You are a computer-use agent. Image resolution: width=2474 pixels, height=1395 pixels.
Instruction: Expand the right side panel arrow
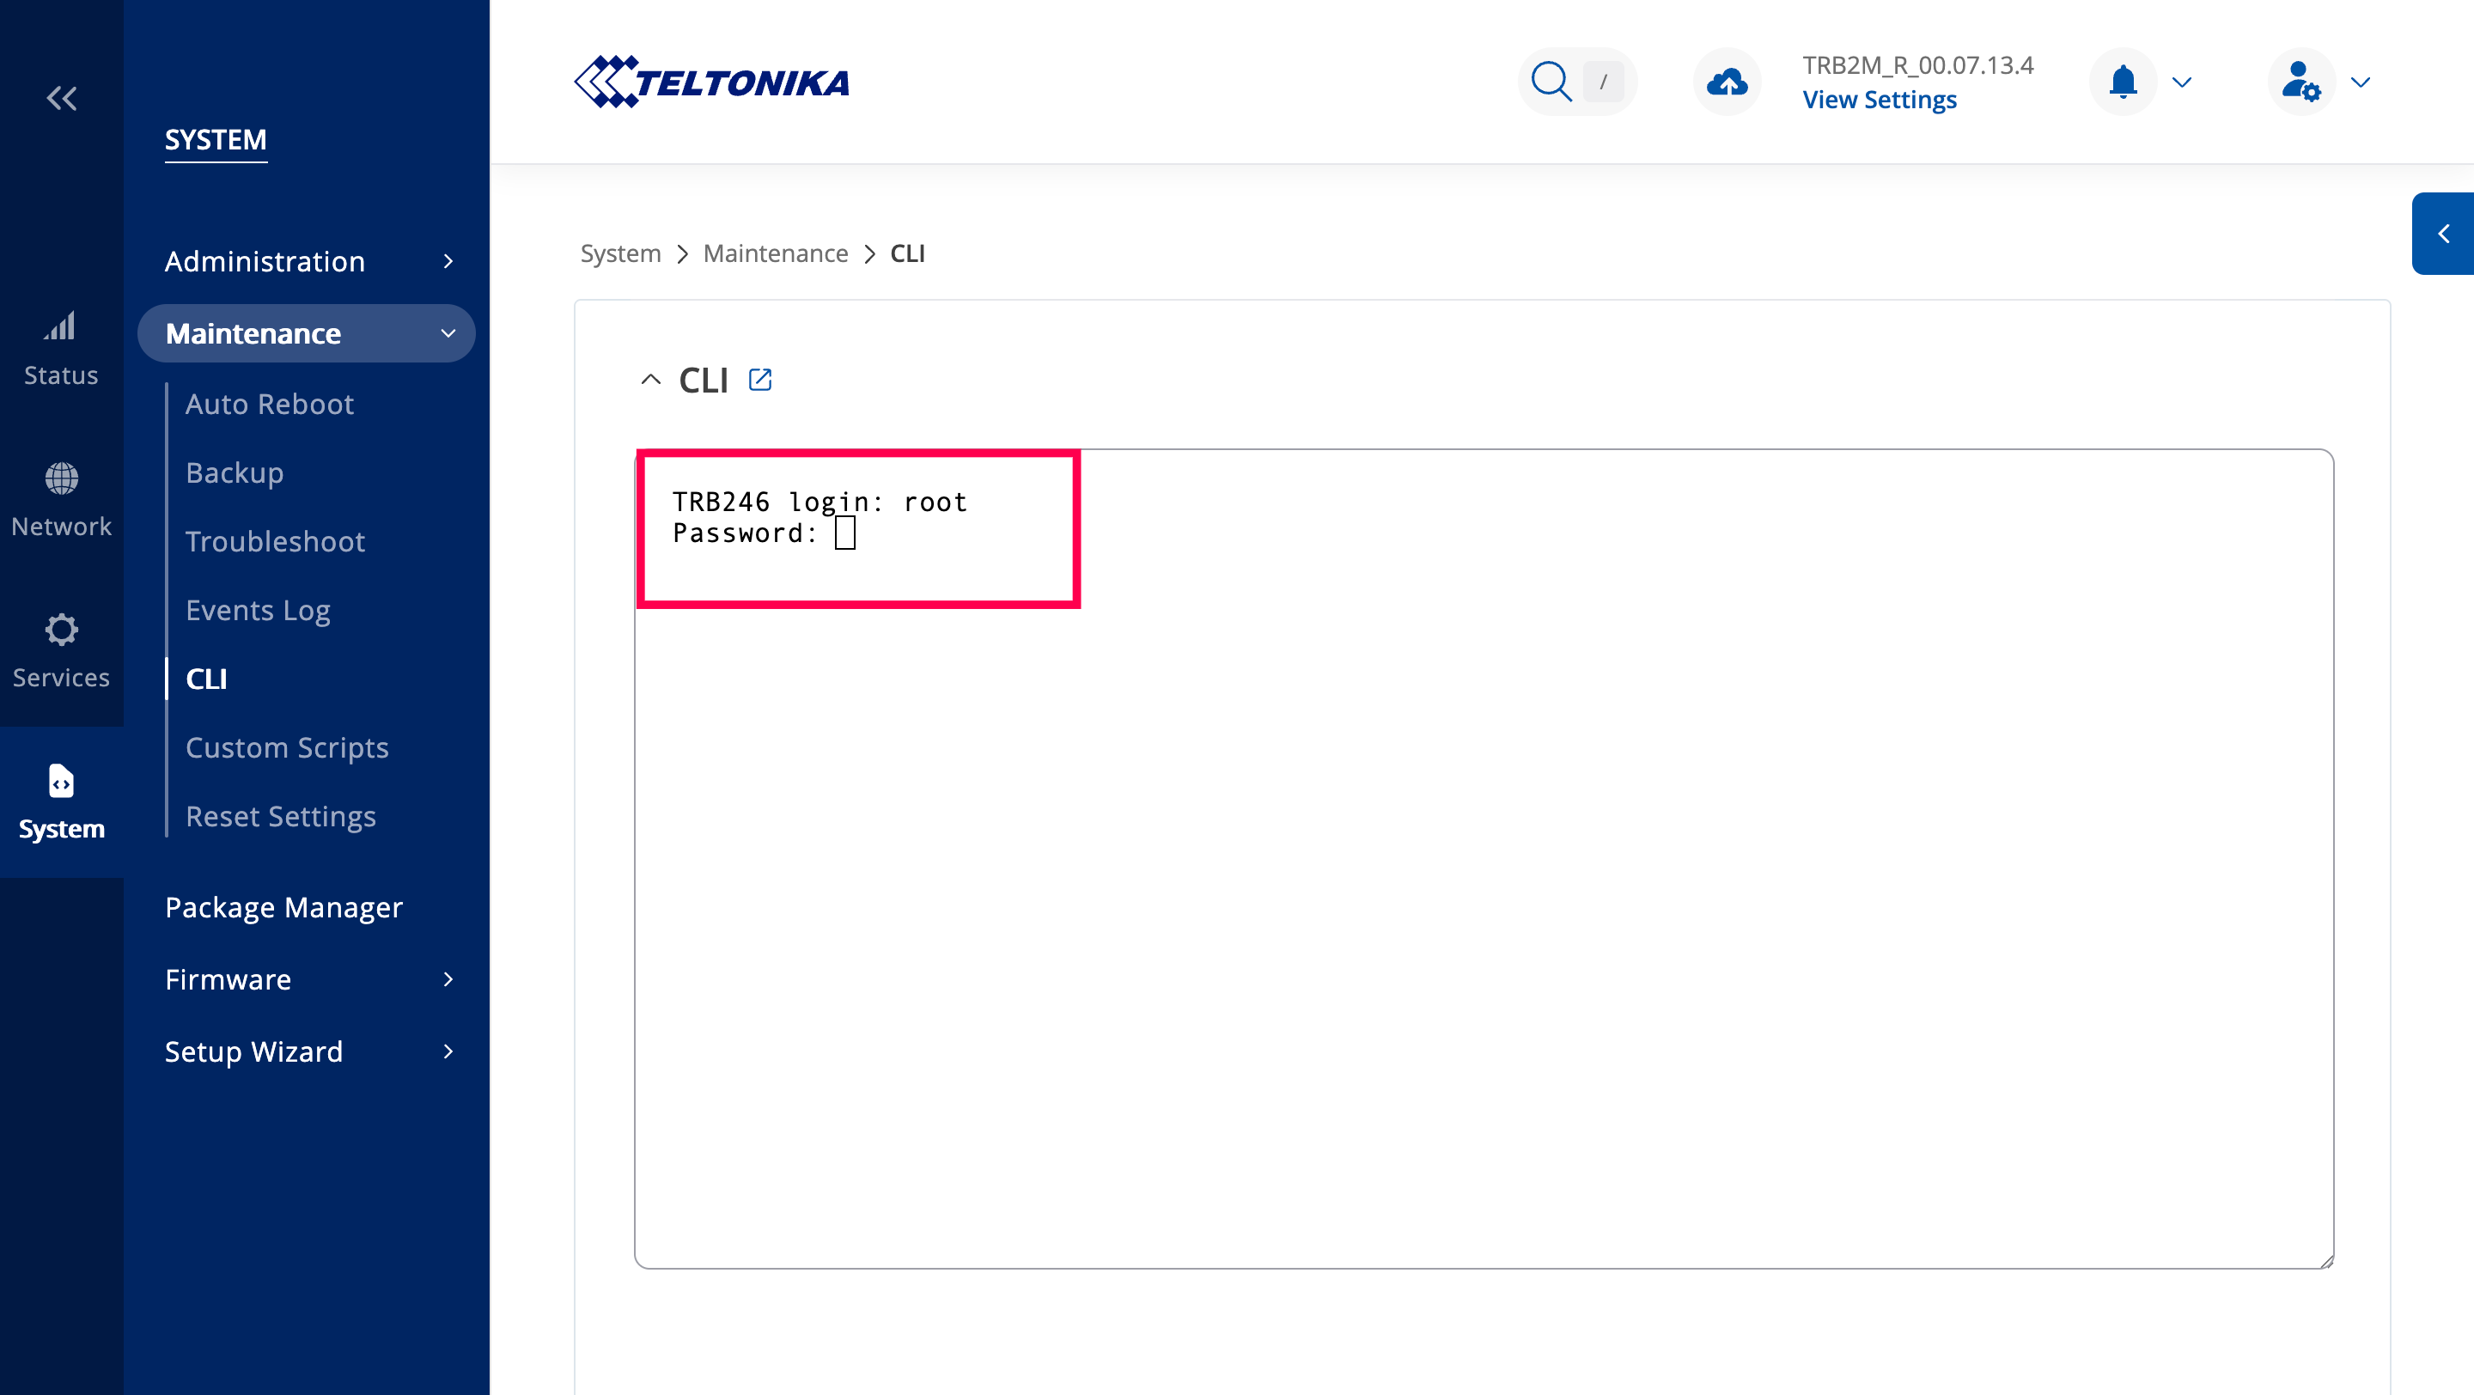click(x=2443, y=234)
